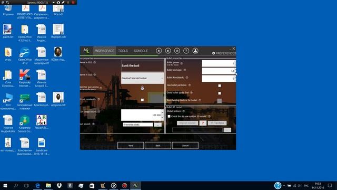
Task: Click the Import model button
Action: (187, 123)
